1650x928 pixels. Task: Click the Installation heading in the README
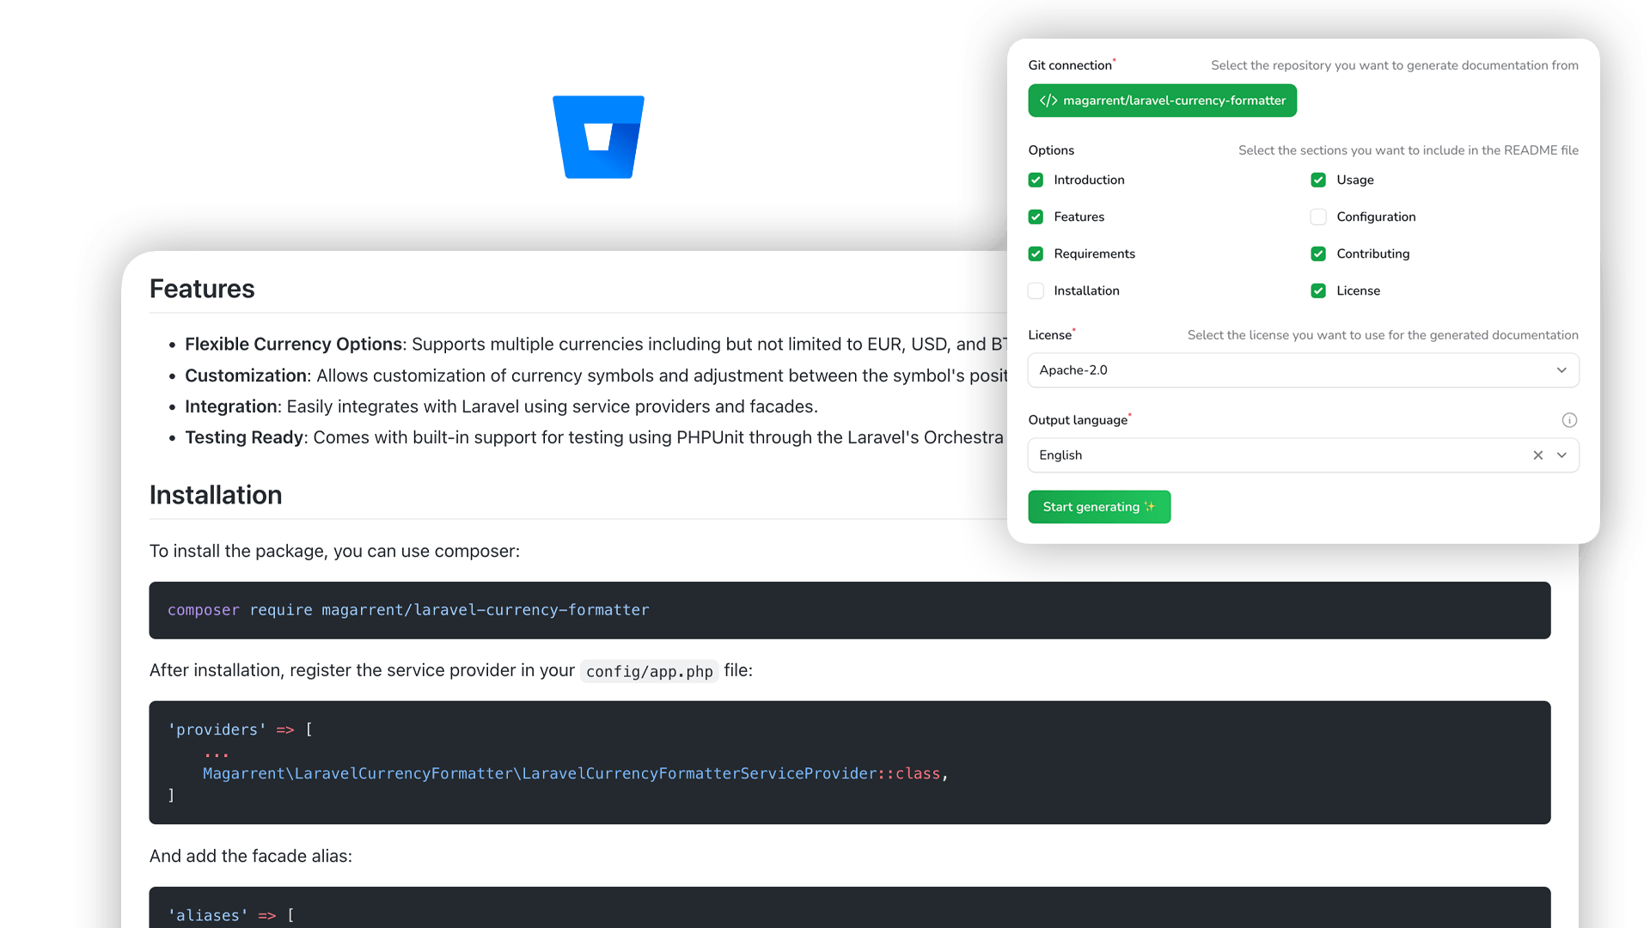216,495
